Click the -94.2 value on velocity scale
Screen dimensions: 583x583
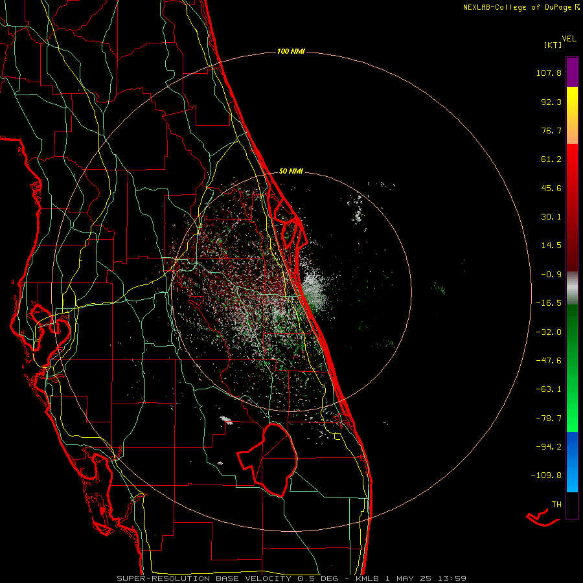tap(549, 446)
